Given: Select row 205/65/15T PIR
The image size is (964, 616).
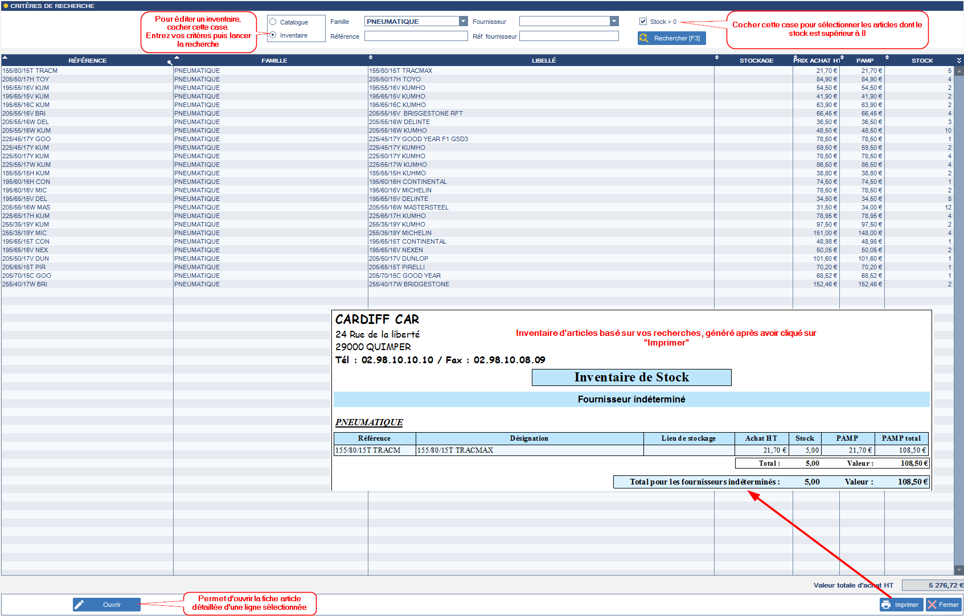Looking at the screenshot, I should (477, 267).
